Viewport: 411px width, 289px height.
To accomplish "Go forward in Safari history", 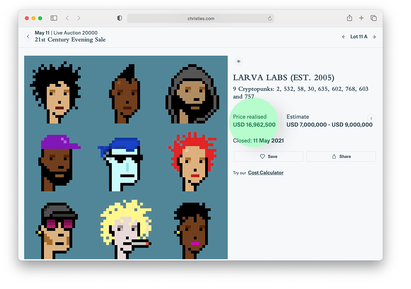I will pos(79,18).
